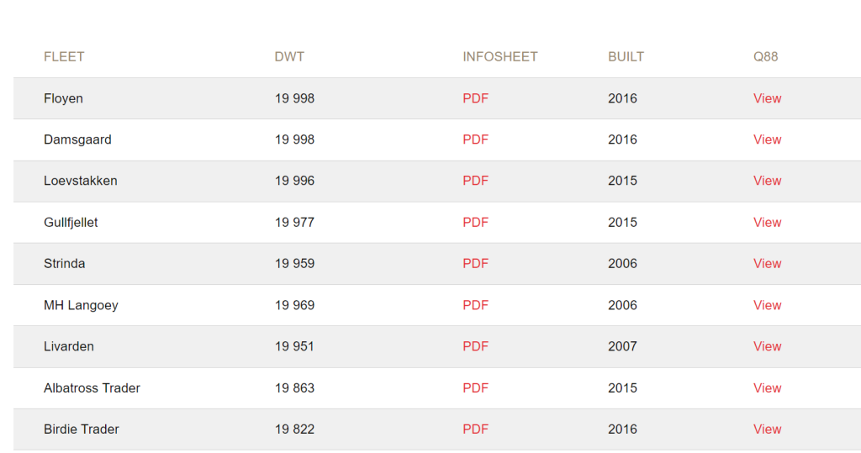
Task: View the Q88 for Floyen
Action: (x=767, y=98)
